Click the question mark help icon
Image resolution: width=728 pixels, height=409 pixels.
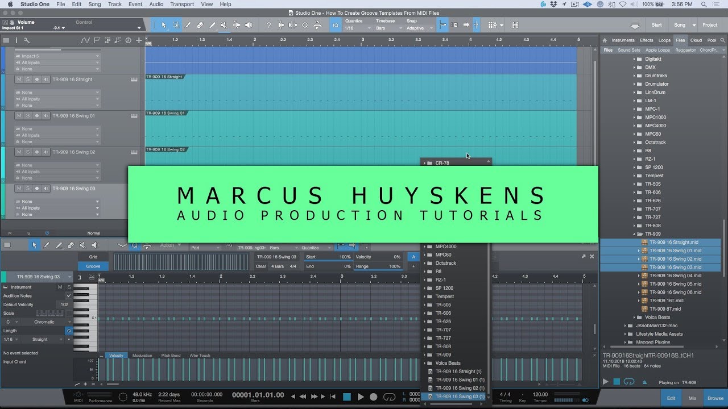pyautogui.click(x=269, y=25)
